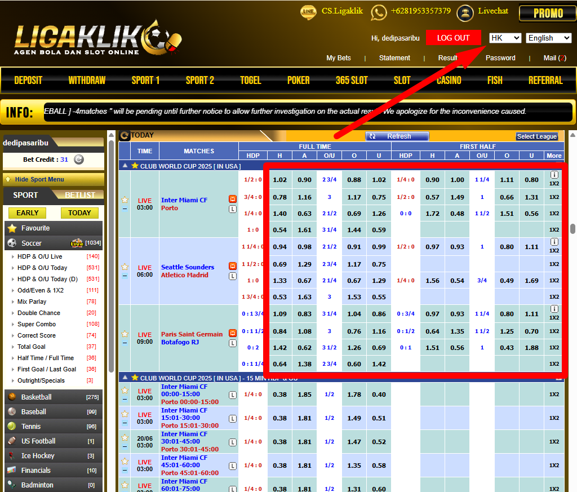
Task: Click the Ice Hockey sport icon
Action: click(x=12, y=455)
